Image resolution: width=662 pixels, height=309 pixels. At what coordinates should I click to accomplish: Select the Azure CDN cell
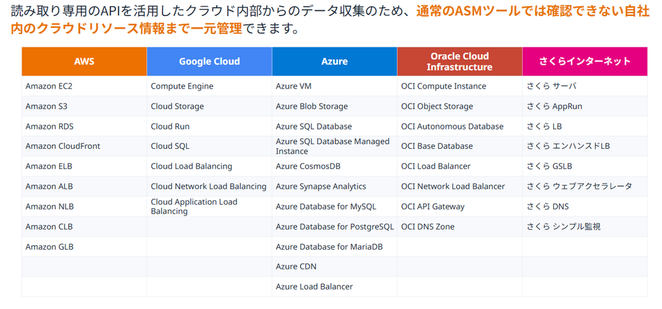tap(334, 267)
